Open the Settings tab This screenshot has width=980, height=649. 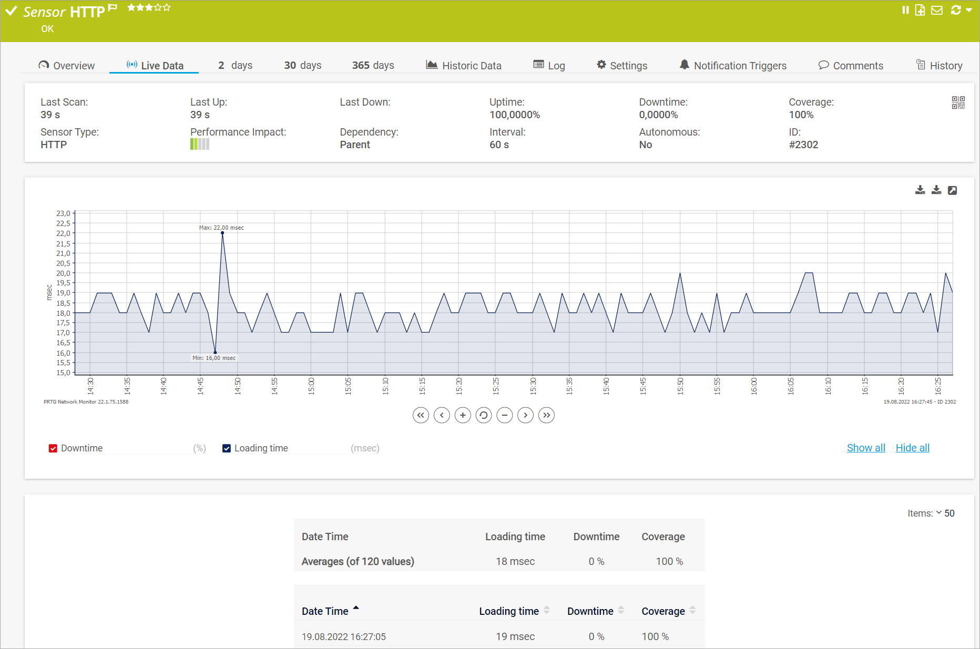[x=622, y=65]
